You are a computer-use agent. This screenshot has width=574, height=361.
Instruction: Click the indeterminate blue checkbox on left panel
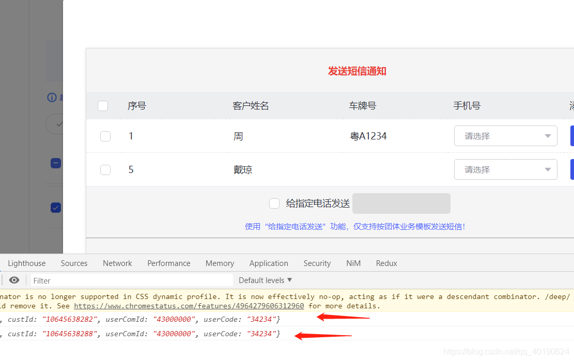[55, 163]
